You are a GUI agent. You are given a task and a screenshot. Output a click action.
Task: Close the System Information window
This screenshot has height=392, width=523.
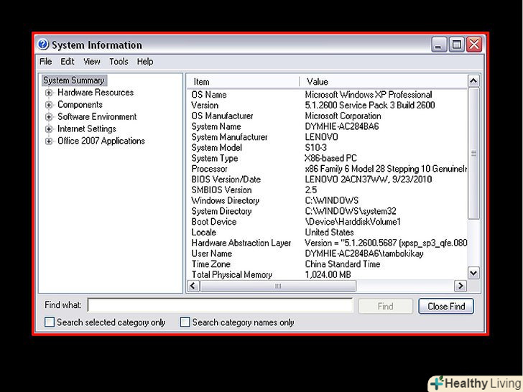click(x=474, y=45)
